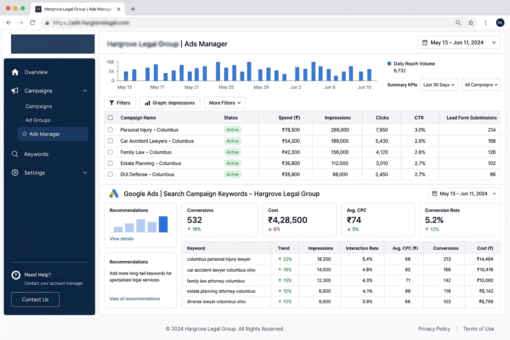Screen dimensions: 510x340
Task: Reload the page with the refresh icon
Action: [33, 23]
